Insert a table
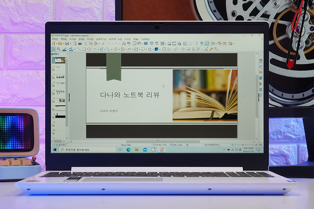 click(162, 43)
